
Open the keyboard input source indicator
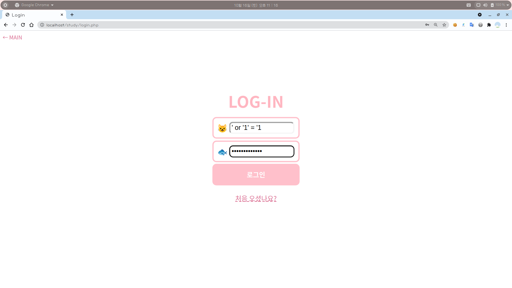click(x=469, y=5)
